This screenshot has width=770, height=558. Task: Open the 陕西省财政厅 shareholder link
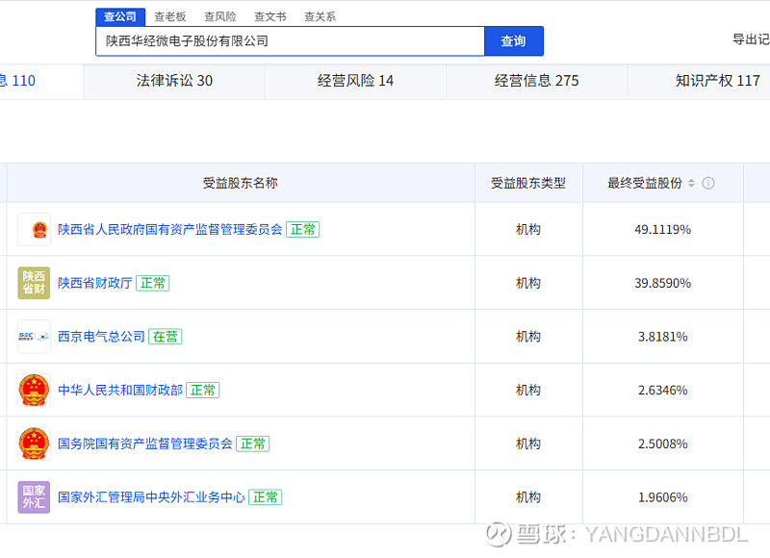(x=94, y=283)
